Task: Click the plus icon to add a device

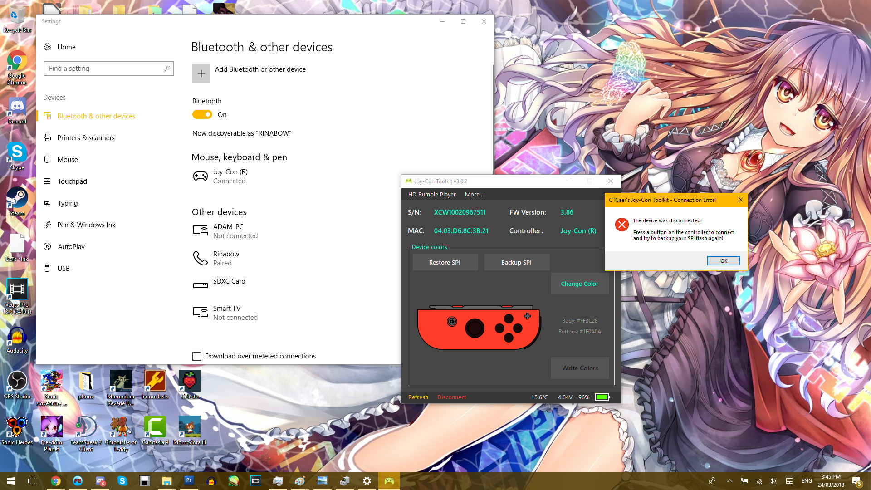Action: pyautogui.click(x=201, y=73)
